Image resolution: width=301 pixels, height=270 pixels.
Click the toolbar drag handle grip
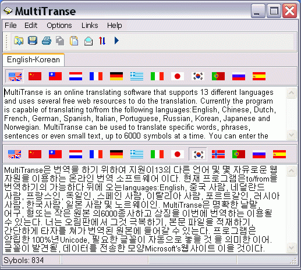(x=7, y=42)
